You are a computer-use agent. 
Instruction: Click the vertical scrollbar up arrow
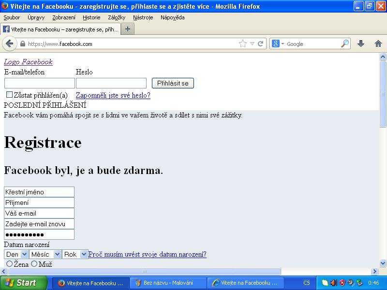click(x=383, y=57)
